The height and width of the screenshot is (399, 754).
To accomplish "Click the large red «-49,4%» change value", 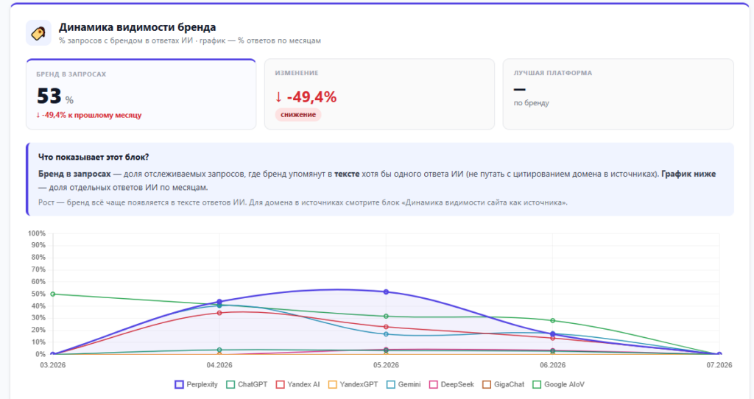I will 311,97.
